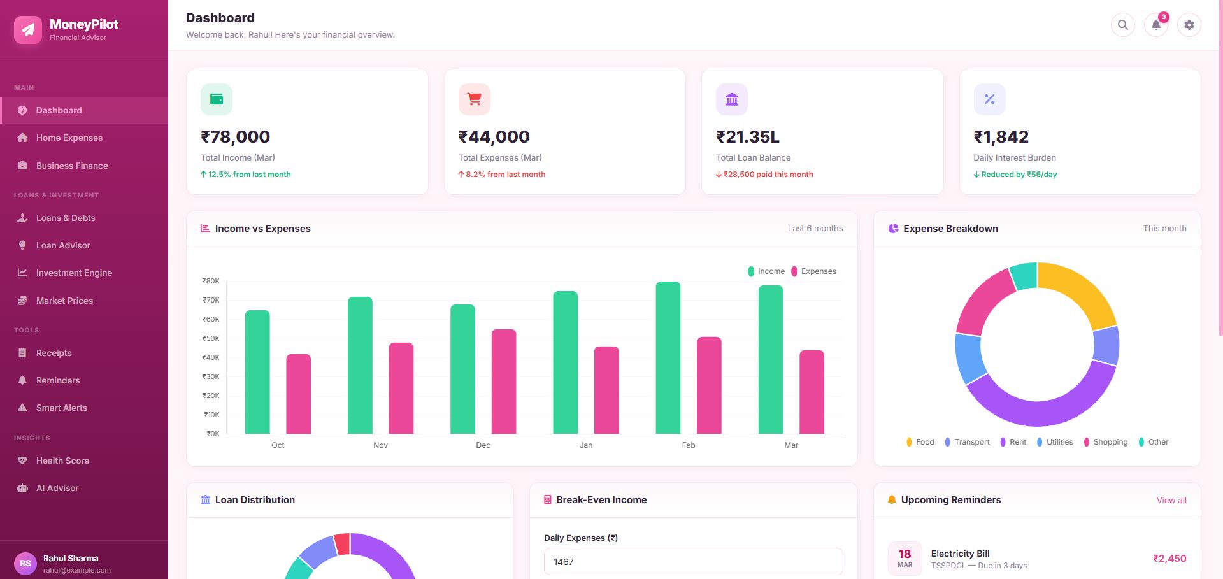Open Business Finance page
This screenshot has width=1223, height=579.
[x=84, y=166]
